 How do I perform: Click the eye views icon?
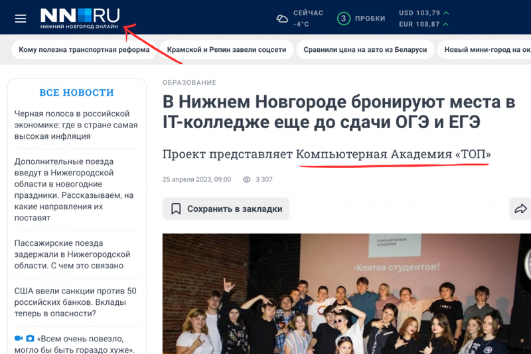pos(247,179)
